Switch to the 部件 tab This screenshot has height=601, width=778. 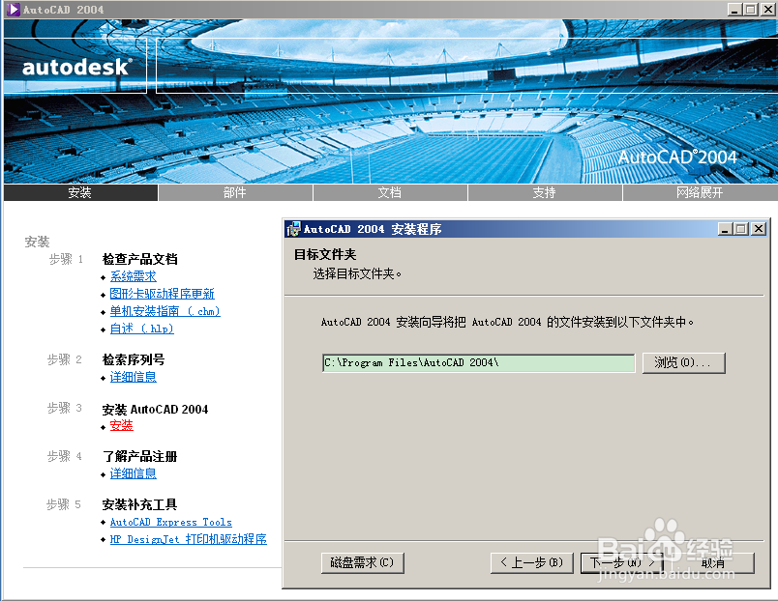pyautogui.click(x=235, y=192)
